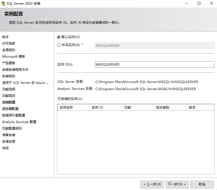Open the Microsoft 更新 step
Viewport: 217px width, 190px height.
pos(14,56)
